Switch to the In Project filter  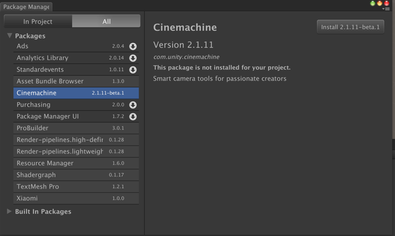coord(38,21)
